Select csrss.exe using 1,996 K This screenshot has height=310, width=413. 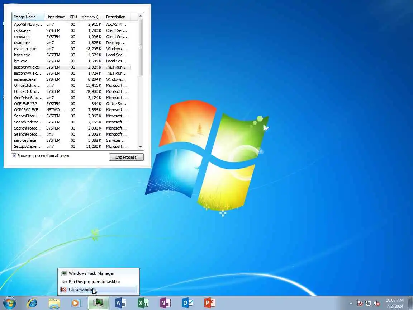[71, 37]
